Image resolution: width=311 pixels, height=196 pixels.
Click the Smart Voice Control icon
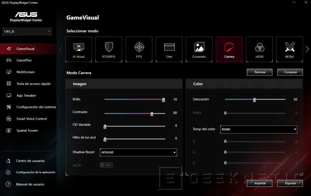9,119
